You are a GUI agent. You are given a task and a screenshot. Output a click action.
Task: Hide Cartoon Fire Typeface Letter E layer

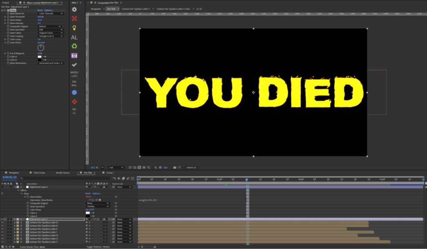click(3, 229)
